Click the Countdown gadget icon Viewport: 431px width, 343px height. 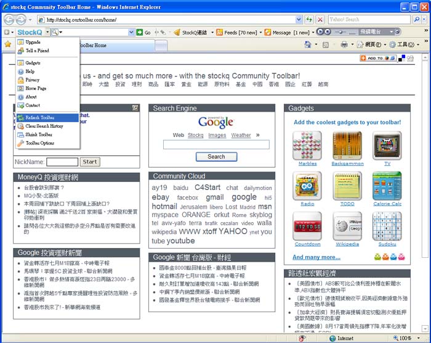307,226
